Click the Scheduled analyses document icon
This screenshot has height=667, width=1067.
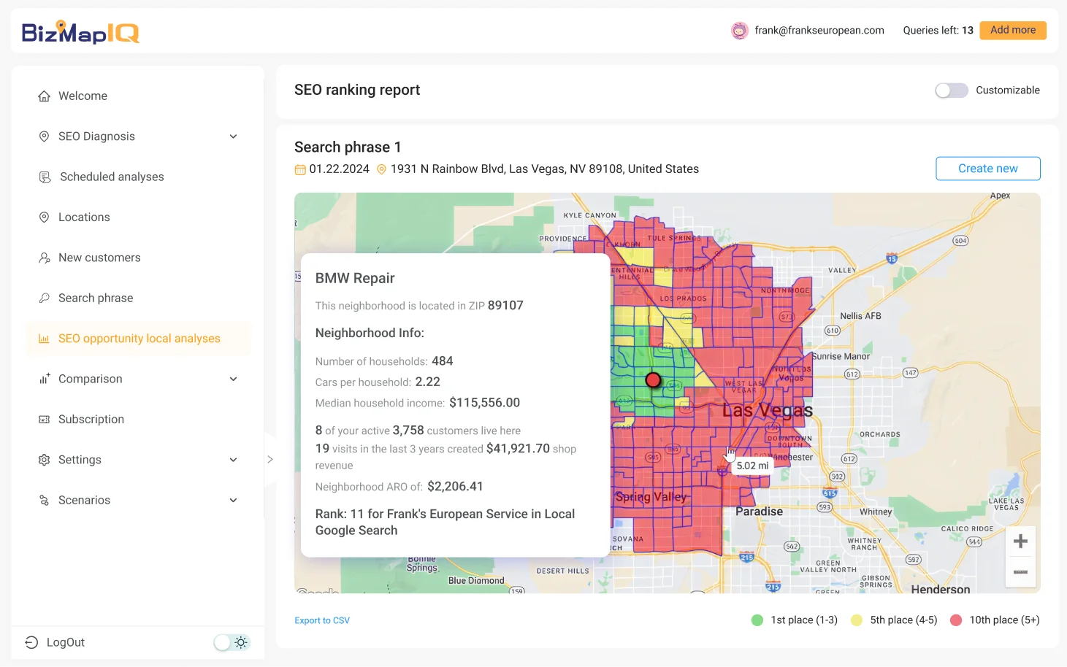tap(45, 176)
